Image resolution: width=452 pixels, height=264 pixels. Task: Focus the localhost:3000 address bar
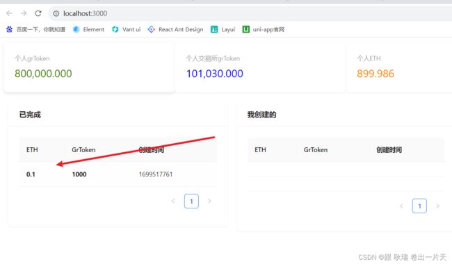pos(250,13)
